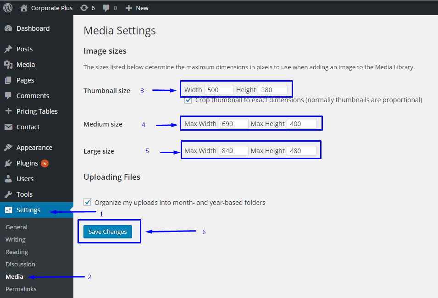The width and height of the screenshot is (438, 298).
Task: Open the General settings submenu item
Action: pyautogui.click(x=17, y=227)
